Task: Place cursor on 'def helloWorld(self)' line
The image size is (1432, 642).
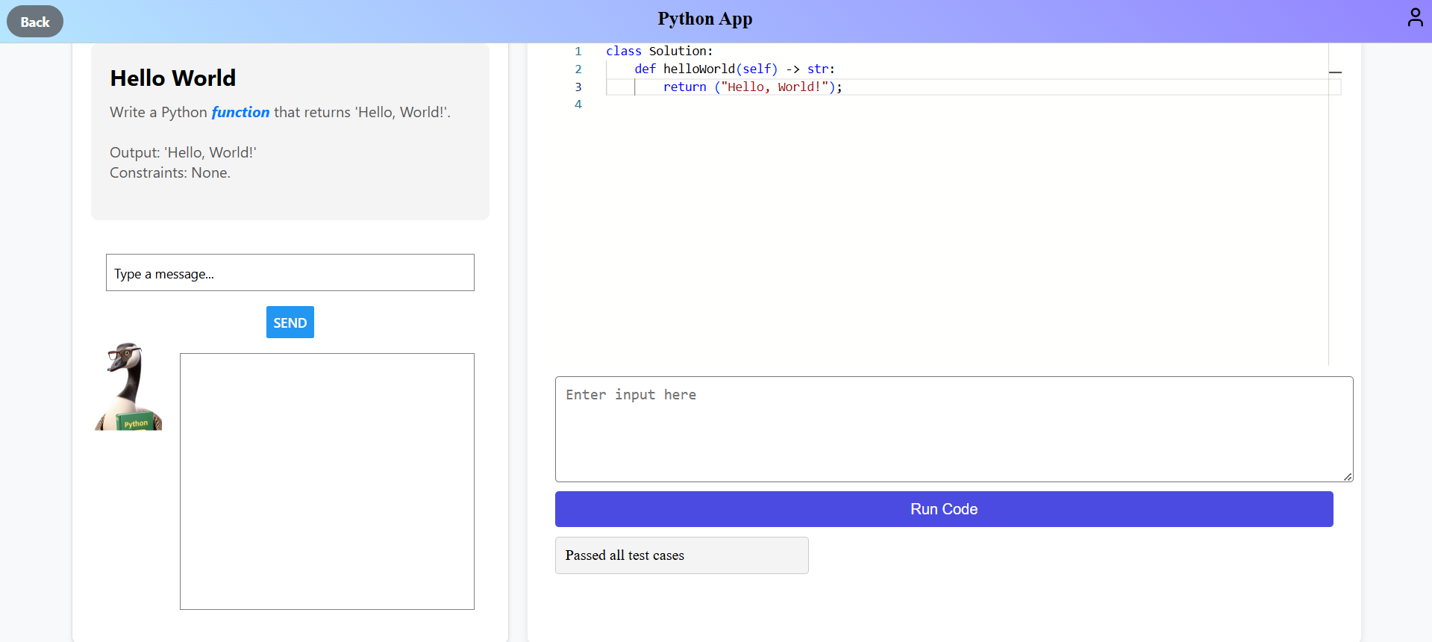Action: tap(735, 69)
